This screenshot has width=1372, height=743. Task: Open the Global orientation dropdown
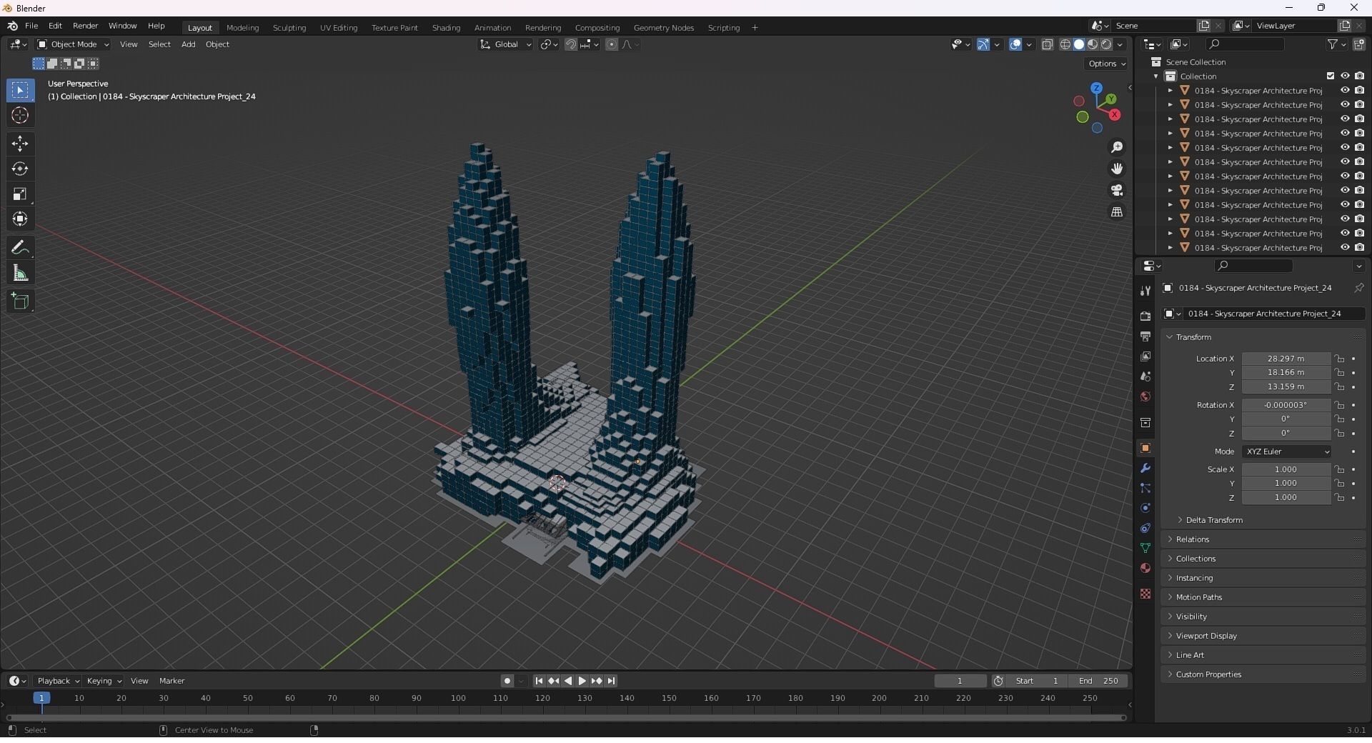[506, 44]
